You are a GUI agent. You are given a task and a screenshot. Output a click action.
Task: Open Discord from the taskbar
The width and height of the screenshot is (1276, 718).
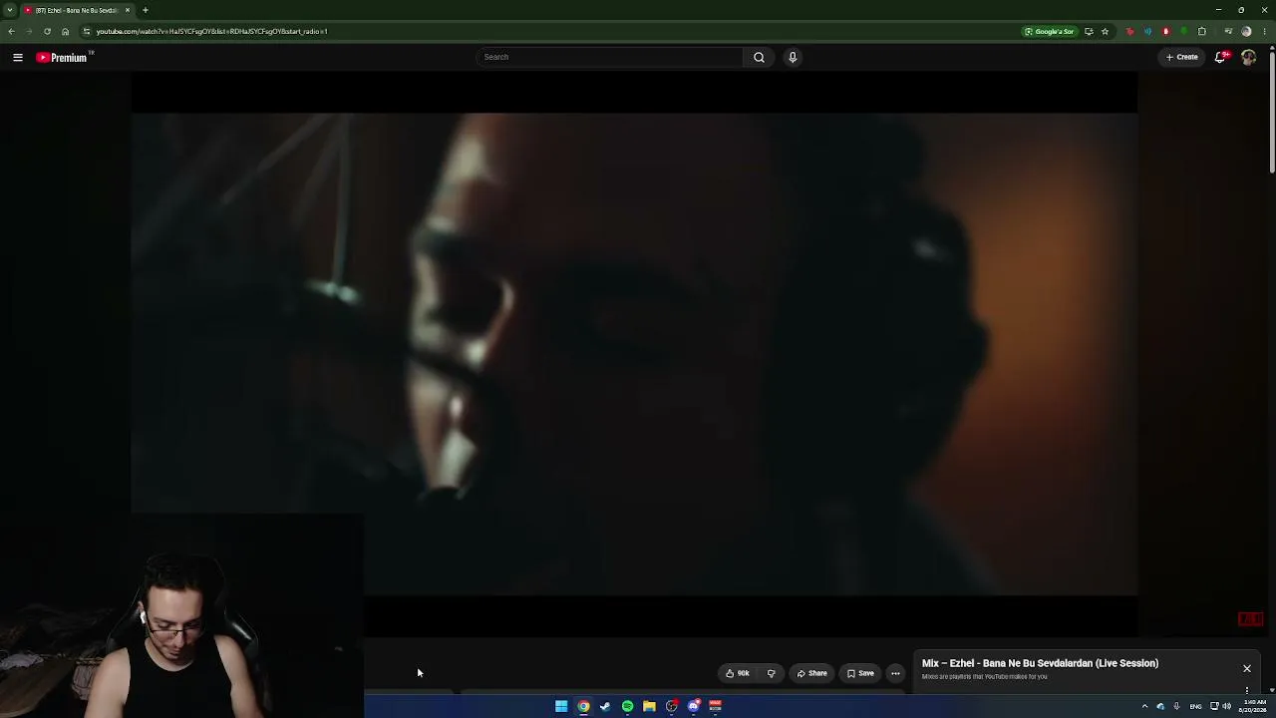(x=694, y=706)
